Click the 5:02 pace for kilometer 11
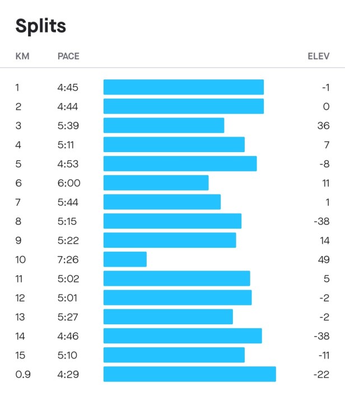 coord(68,278)
